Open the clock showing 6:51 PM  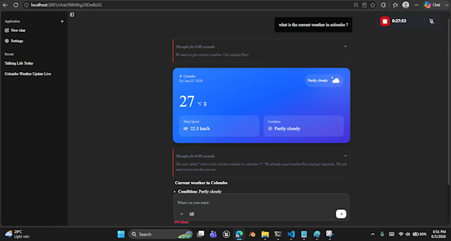(438, 234)
